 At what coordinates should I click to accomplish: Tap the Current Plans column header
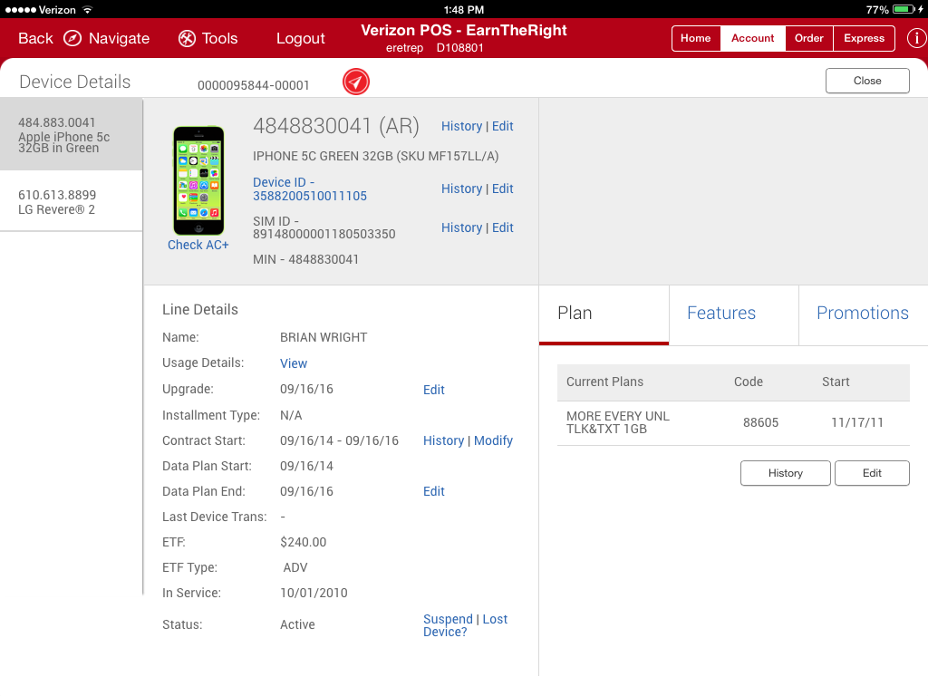604,382
